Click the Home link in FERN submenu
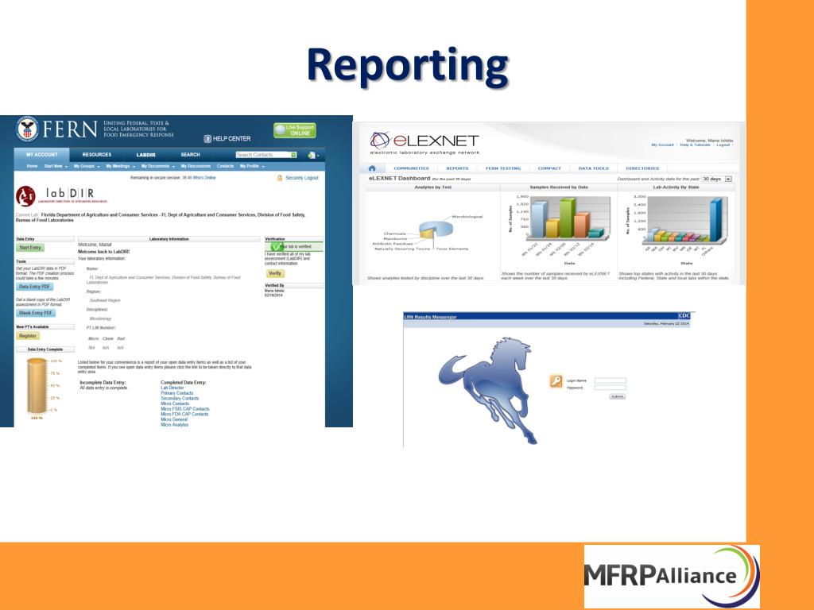Screen dimensions: 814x610 pyautogui.click(x=32, y=167)
